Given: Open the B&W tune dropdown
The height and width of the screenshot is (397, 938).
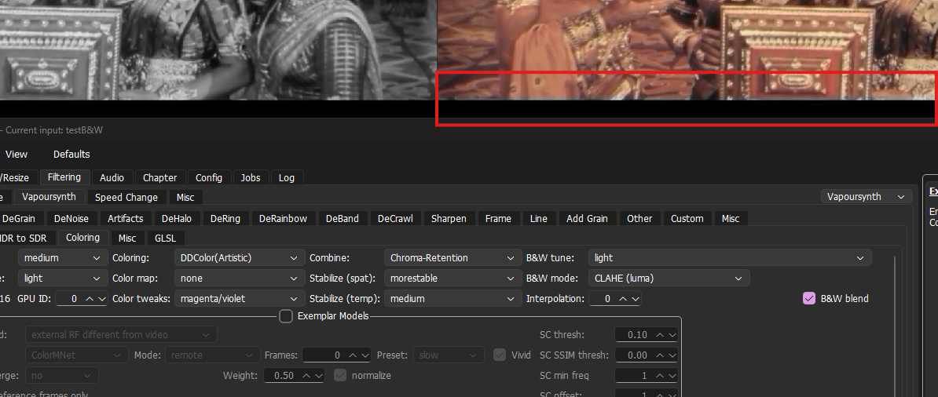Looking at the screenshot, I should point(729,258).
